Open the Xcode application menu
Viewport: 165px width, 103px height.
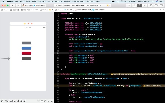click(10, 1)
